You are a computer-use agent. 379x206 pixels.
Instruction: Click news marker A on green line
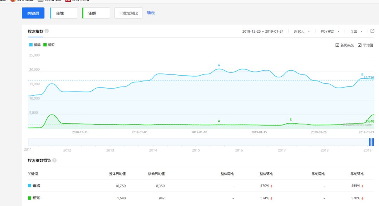tap(219, 121)
